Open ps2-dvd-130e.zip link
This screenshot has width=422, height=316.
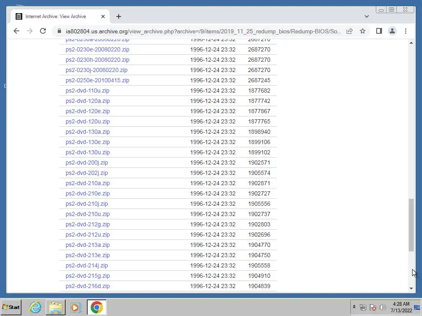point(87,142)
